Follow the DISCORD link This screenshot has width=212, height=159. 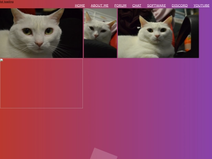click(x=180, y=5)
